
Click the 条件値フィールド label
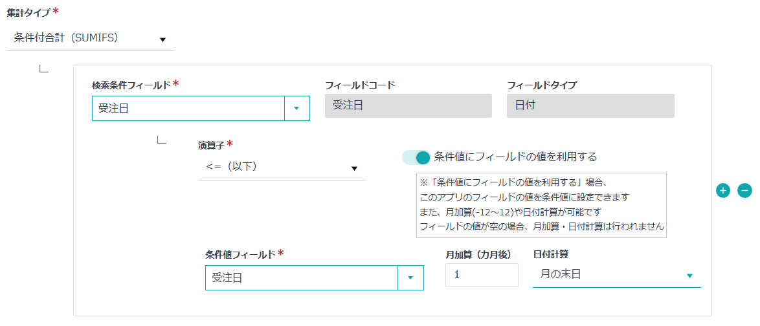tap(240, 254)
